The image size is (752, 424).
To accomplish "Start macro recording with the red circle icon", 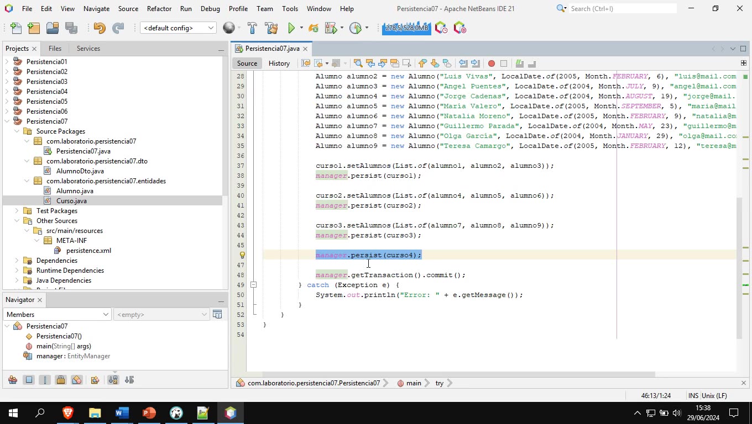I will (x=491, y=63).
